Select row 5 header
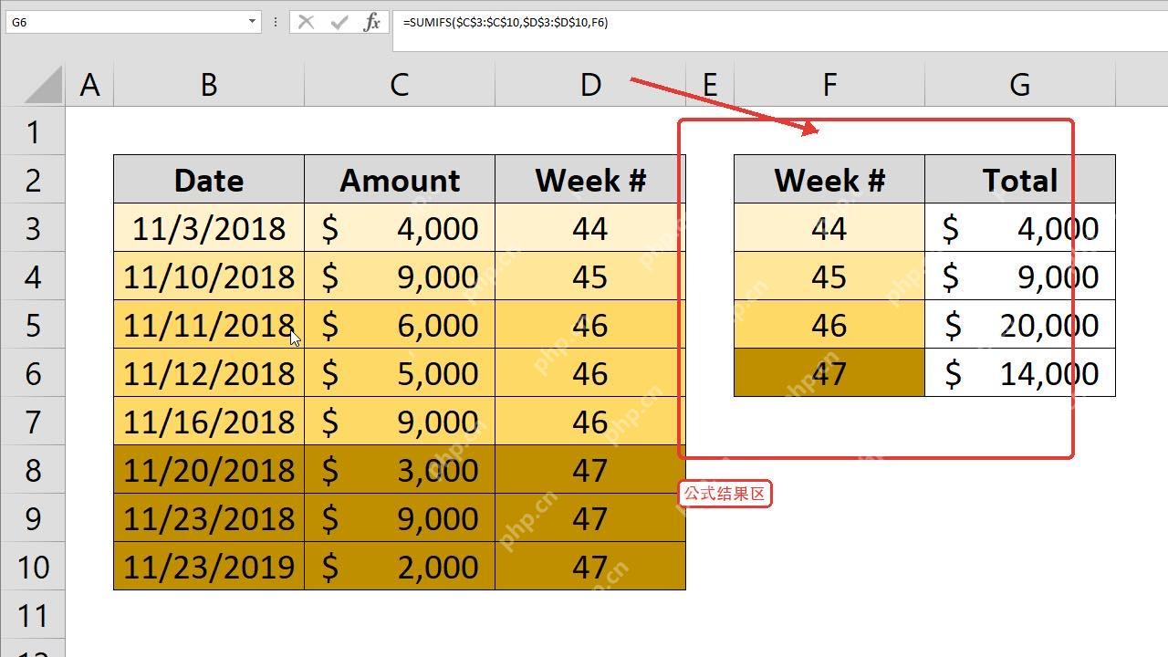The width and height of the screenshot is (1168, 657). coord(33,325)
